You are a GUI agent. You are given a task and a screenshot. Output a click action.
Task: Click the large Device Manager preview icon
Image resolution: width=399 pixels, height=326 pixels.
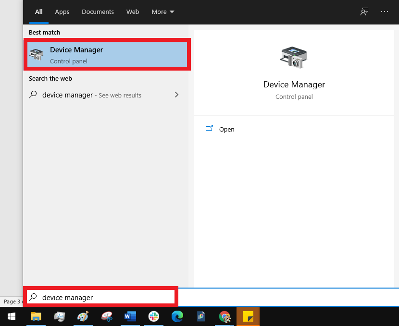[x=294, y=58]
